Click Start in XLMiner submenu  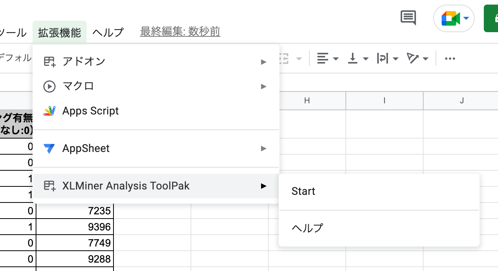tap(379, 191)
